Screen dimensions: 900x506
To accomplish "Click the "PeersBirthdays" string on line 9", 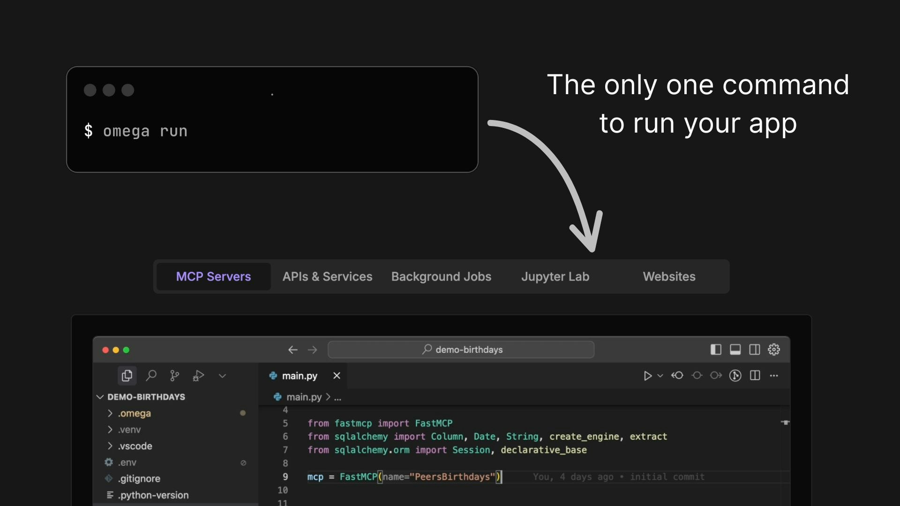I will coord(452,476).
